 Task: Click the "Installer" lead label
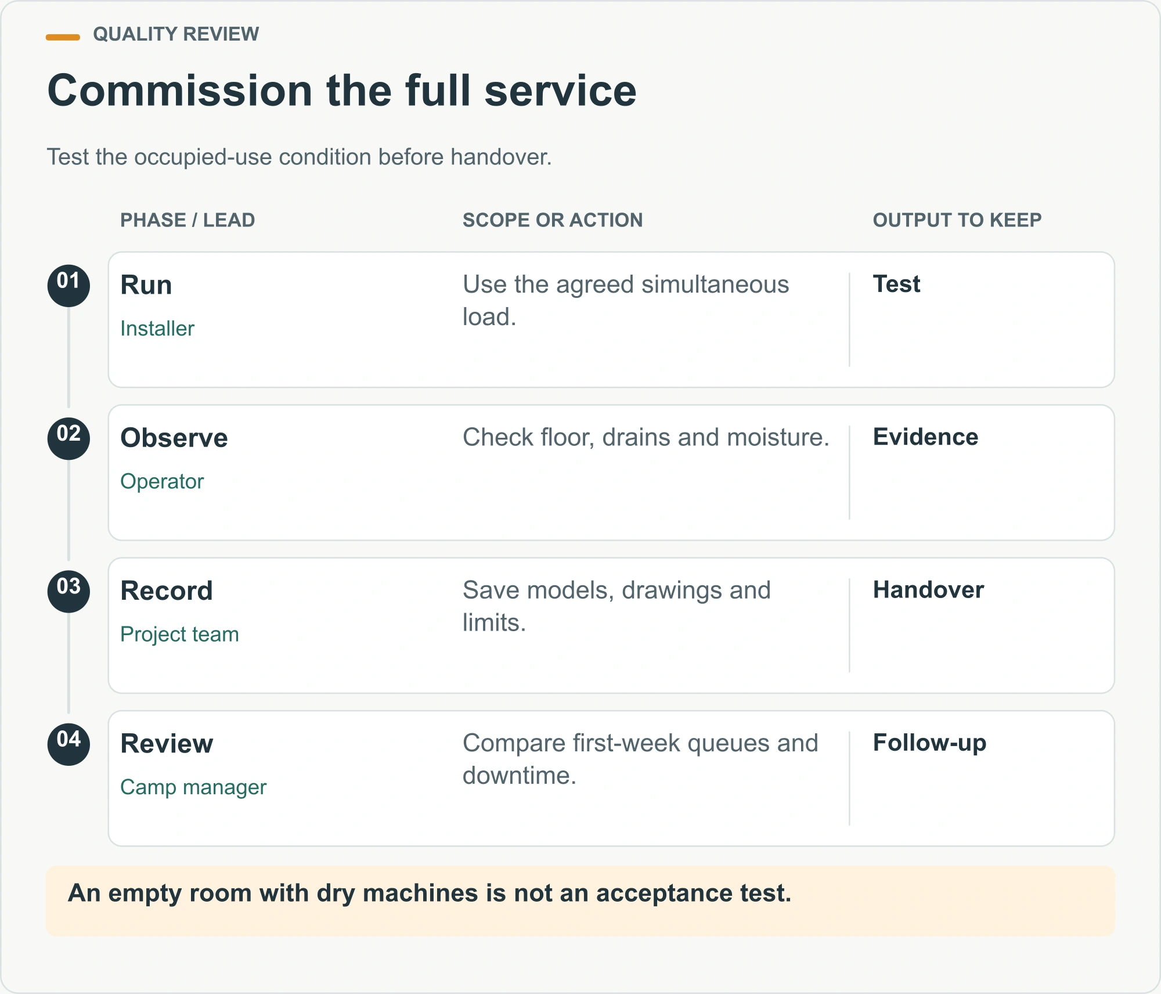pos(157,329)
